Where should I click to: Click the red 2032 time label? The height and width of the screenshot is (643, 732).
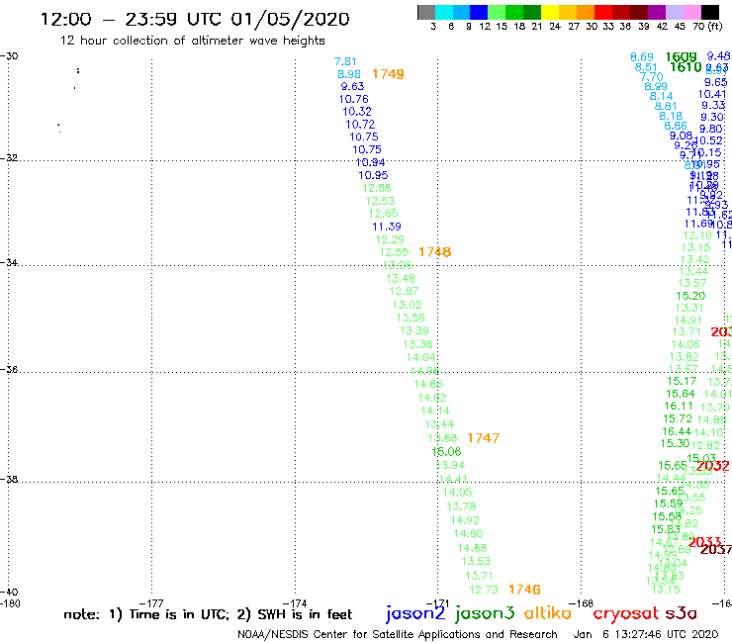[x=713, y=466]
